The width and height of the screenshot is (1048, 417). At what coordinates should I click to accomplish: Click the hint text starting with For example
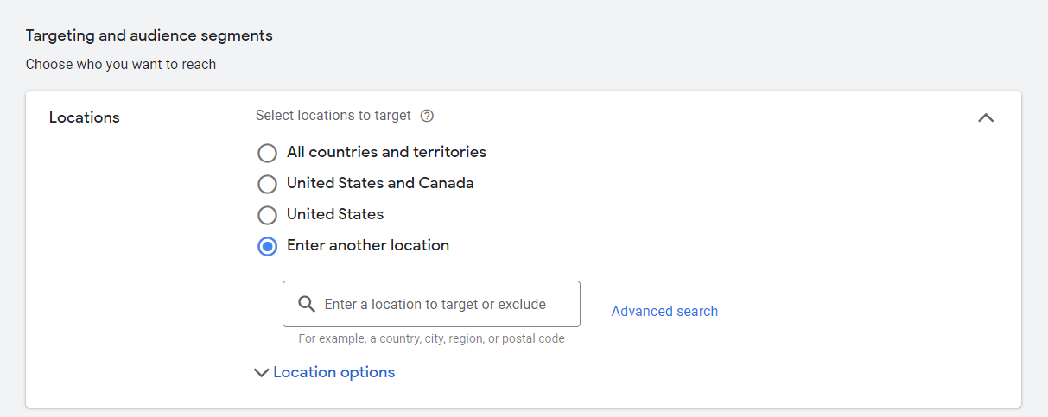[431, 338]
